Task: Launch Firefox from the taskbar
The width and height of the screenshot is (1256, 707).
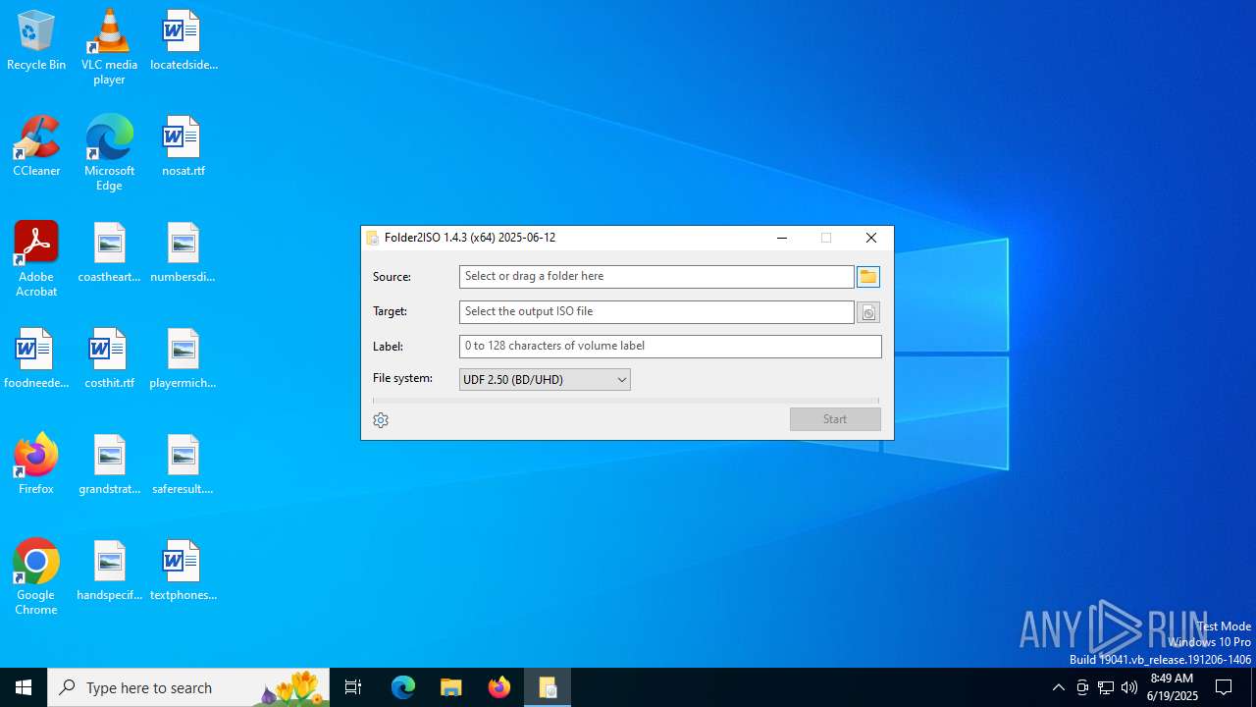Action: click(499, 687)
